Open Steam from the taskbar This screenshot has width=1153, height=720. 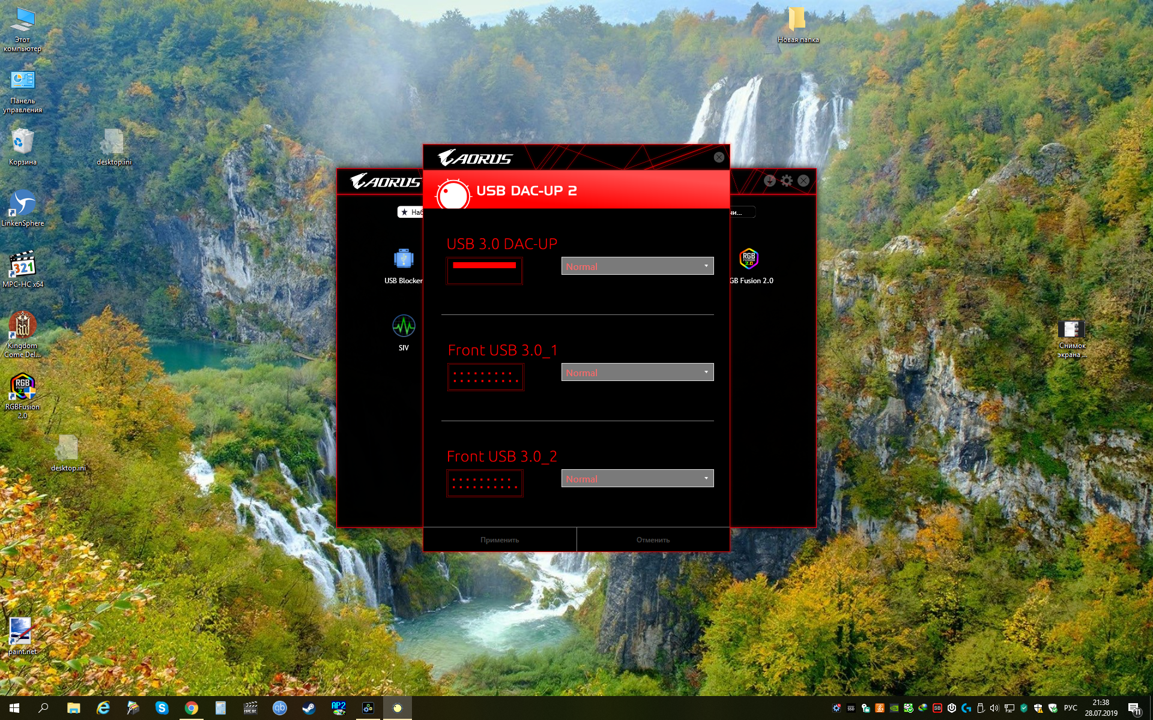pos(309,708)
